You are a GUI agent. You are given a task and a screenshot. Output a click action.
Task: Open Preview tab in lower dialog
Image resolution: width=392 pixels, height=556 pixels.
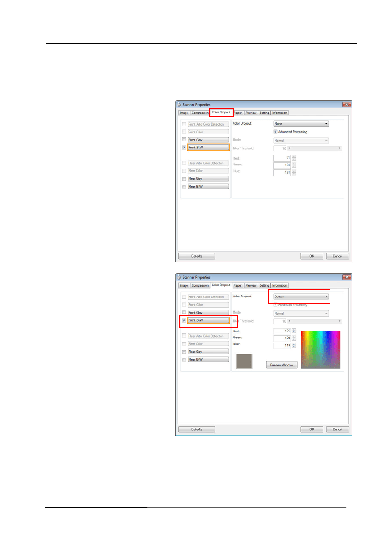tap(251, 285)
